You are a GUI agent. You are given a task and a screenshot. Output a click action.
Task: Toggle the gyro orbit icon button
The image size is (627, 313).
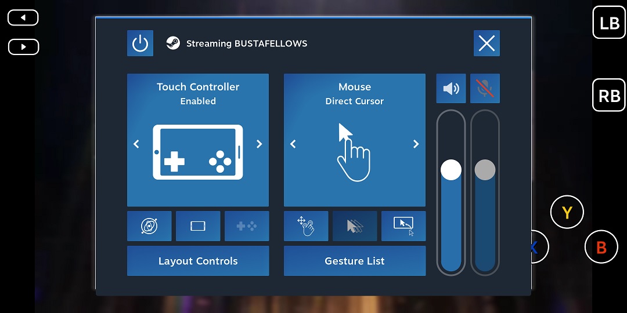pos(149,226)
